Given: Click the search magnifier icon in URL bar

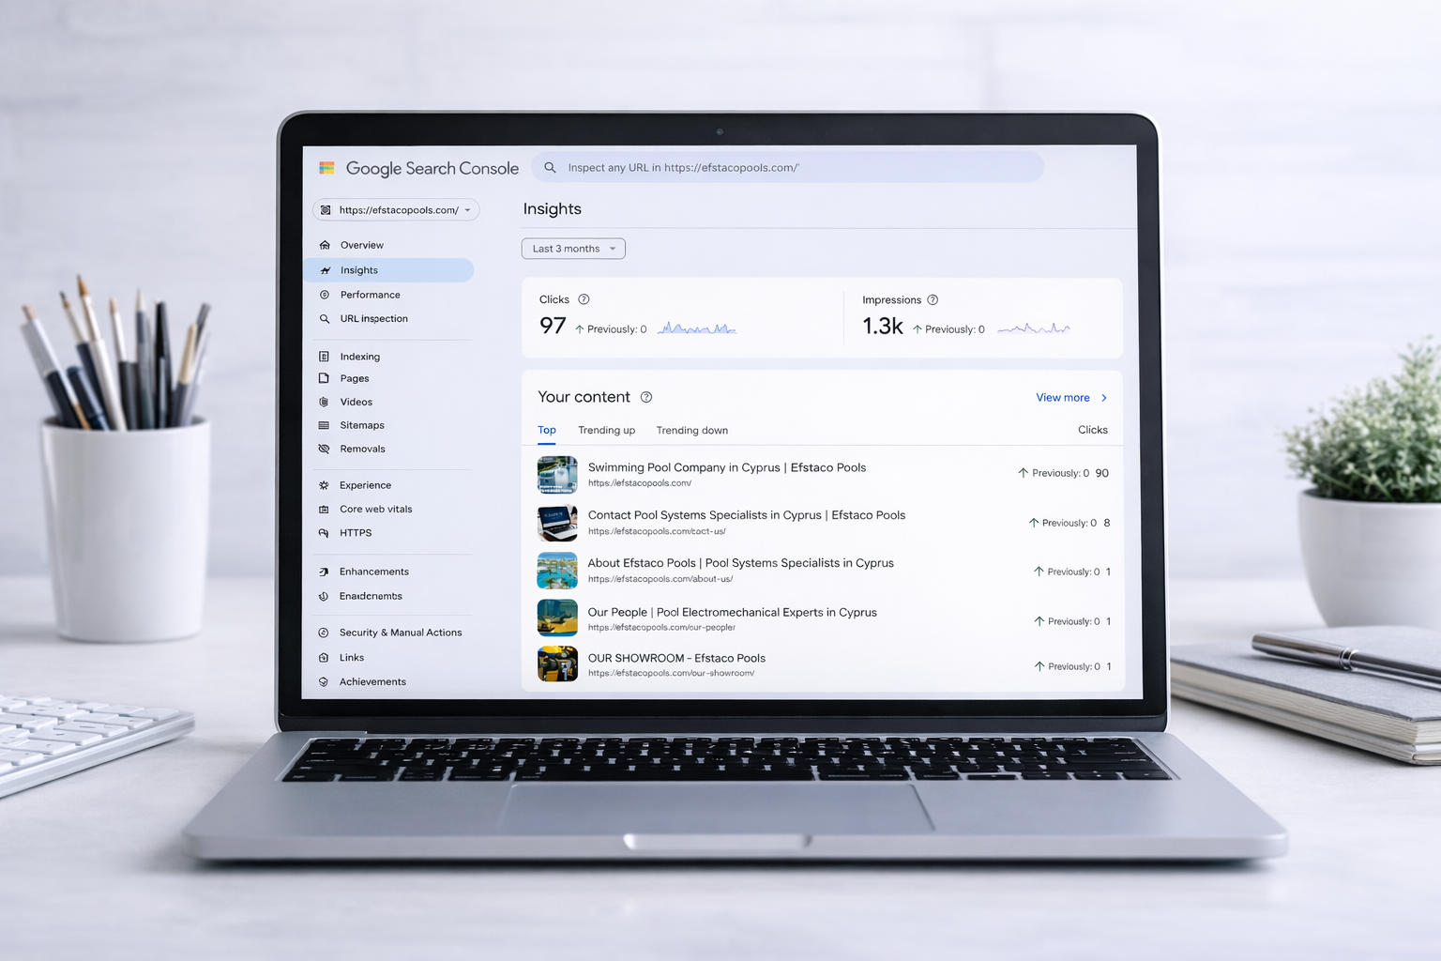Looking at the screenshot, I should (x=550, y=168).
